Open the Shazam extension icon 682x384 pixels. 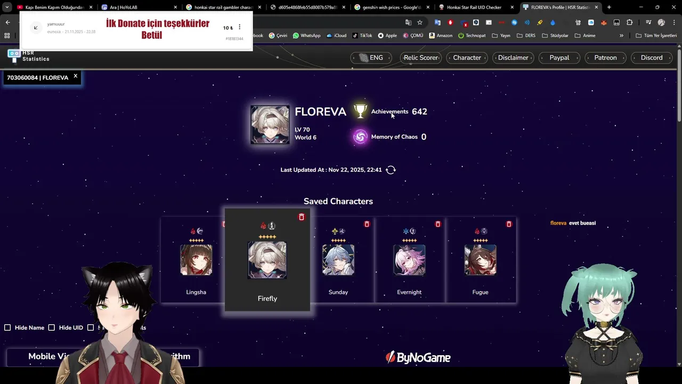(514, 22)
